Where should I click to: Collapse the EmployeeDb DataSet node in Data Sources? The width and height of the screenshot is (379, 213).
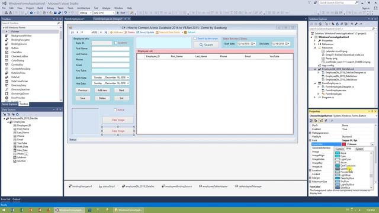4,118
